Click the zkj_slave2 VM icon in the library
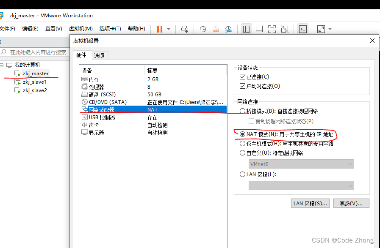This screenshot has height=248, width=380. (x=17, y=90)
